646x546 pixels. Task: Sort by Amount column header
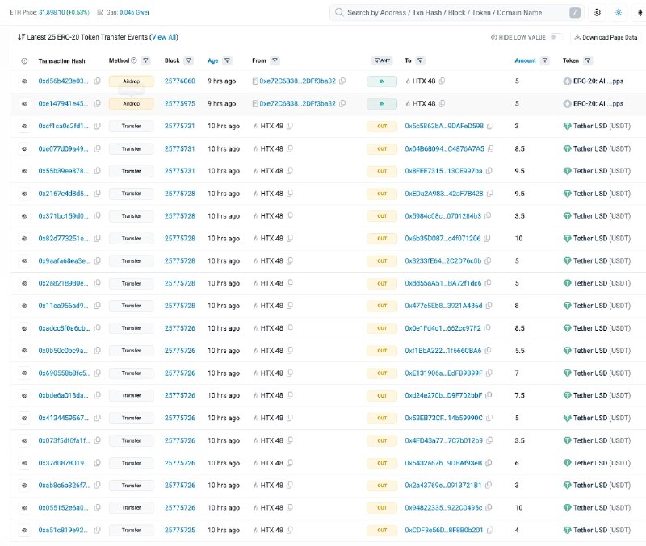[x=526, y=60]
